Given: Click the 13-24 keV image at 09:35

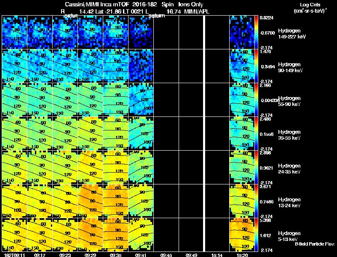Looking at the screenshot, I should (115, 201).
